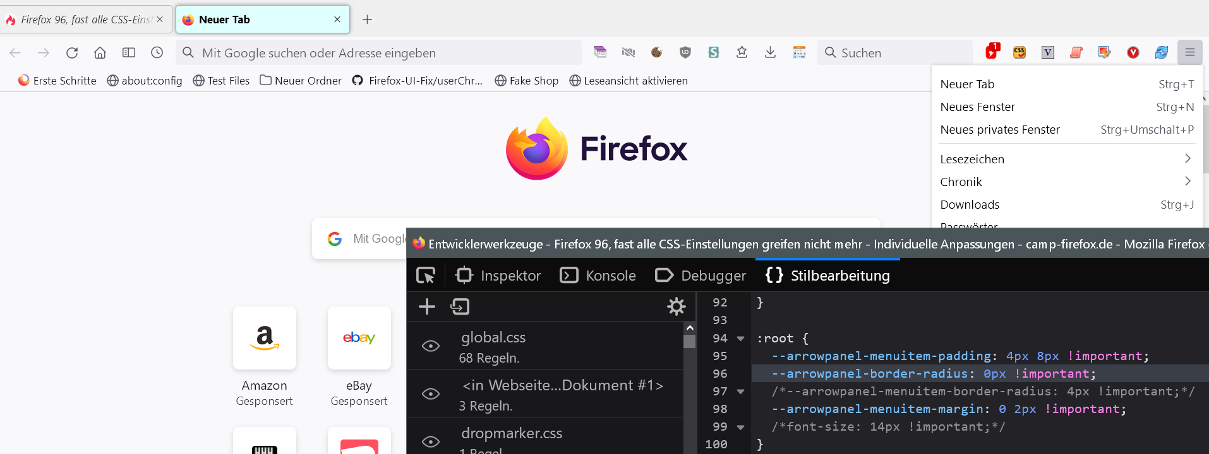Open the Firefox hamburger application menu
The height and width of the screenshot is (454, 1209).
point(1189,52)
